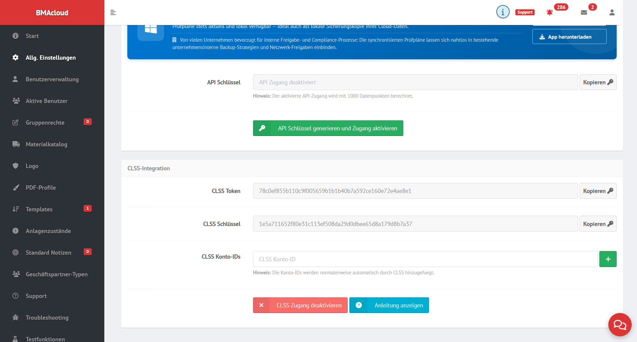This screenshot has height=342, width=637.
Task: Click the BMAcloud logo title
Action: [x=52, y=13]
